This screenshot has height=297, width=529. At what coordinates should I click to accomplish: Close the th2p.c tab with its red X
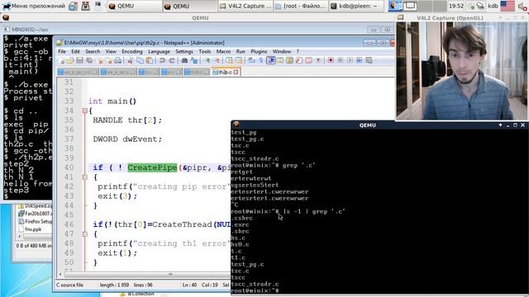(x=236, y=72)
